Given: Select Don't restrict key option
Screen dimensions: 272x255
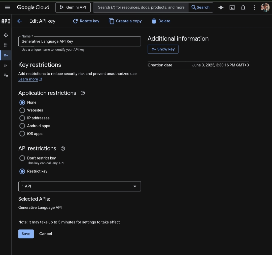Looking at the screenshot, I should (22, 158).
